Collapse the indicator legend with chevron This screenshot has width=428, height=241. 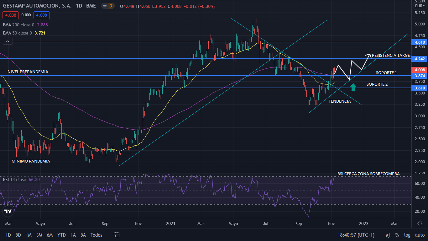[8, 41]
